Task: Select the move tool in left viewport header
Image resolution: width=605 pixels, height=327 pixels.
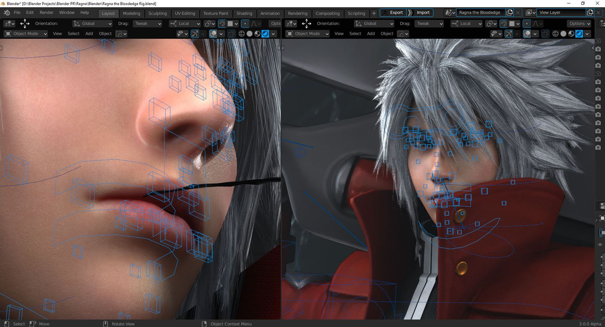Action: click(25, 23)
